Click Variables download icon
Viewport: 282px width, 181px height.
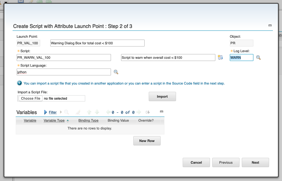[148, 112]
